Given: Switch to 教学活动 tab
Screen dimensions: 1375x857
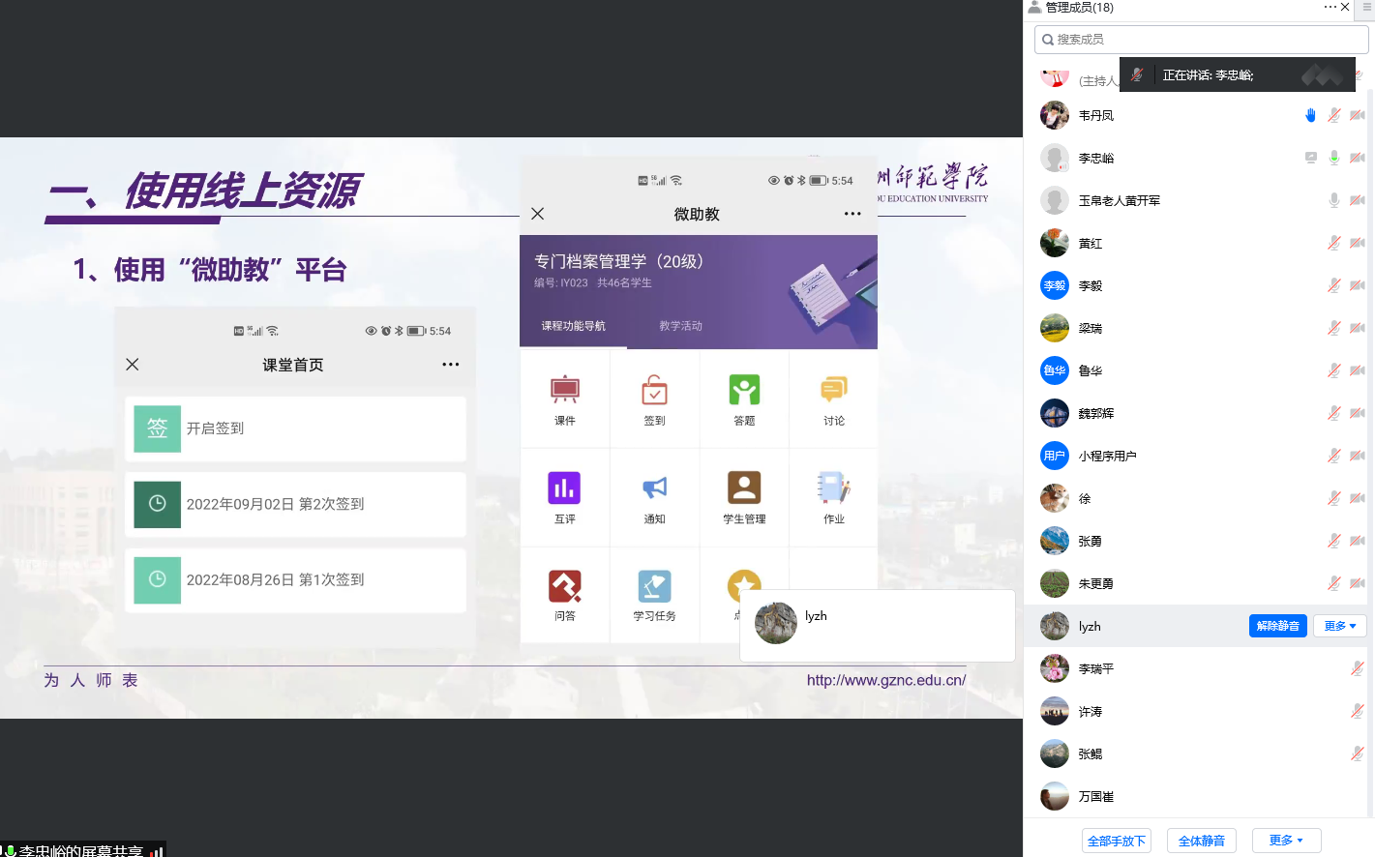Looking at the screenshot, I should [681, 326].
